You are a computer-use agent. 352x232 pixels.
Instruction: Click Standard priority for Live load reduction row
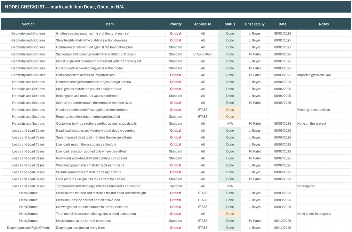click(176, 151)
